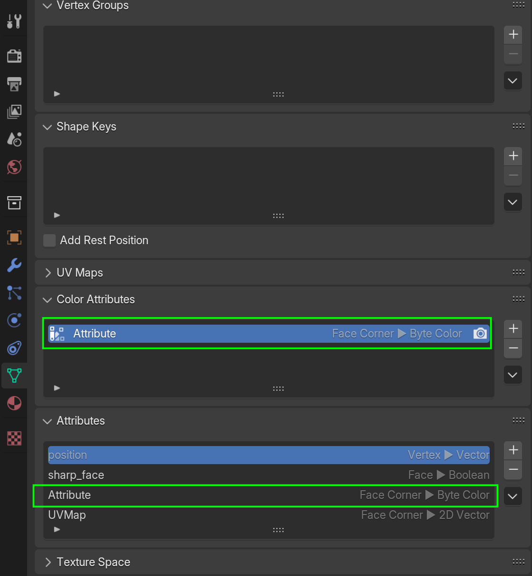Open the vertex groups specials dropdown menu

pyautogui.click(x=512, y=80)
